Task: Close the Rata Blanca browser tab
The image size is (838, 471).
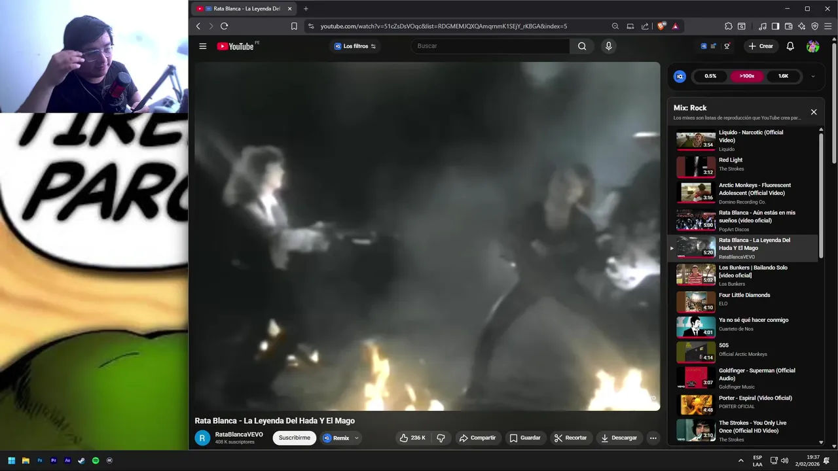Action: coord(289,9)
